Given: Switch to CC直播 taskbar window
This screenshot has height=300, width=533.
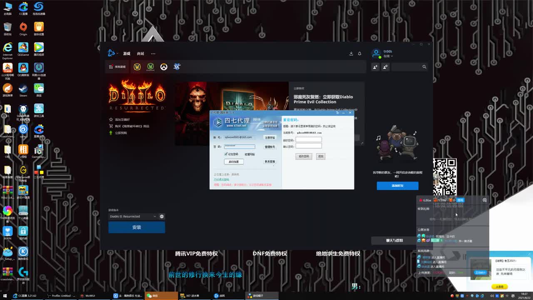Looking at the screenshot, I should tap(28, 296).
